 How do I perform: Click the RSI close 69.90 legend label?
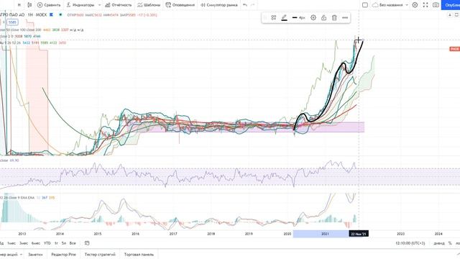click(9, 160)
